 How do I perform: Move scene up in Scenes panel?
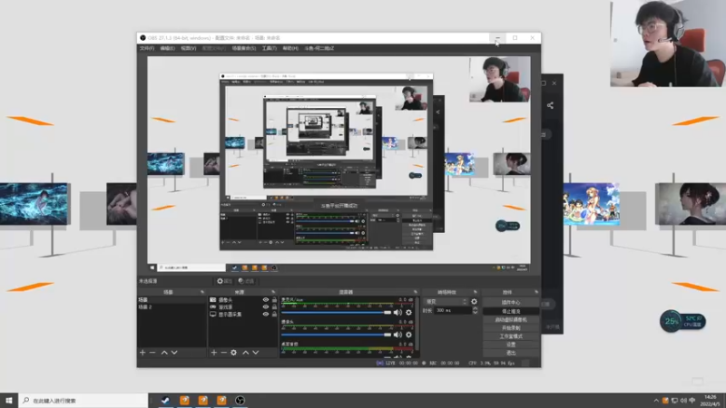(x=164, y=353)
